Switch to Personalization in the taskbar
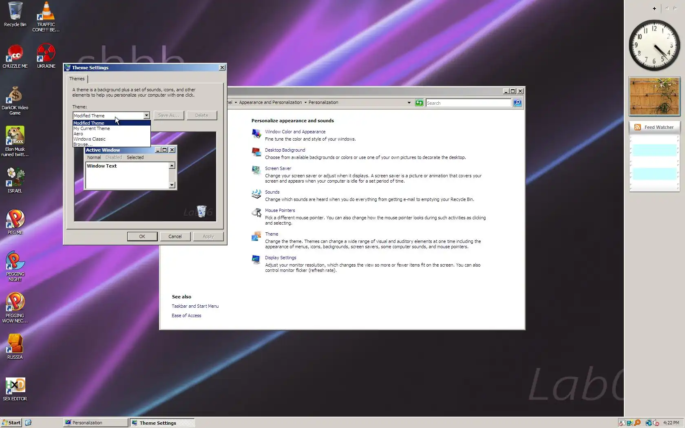The height and width of the screenshot is (428, 685). click(96, 423)
